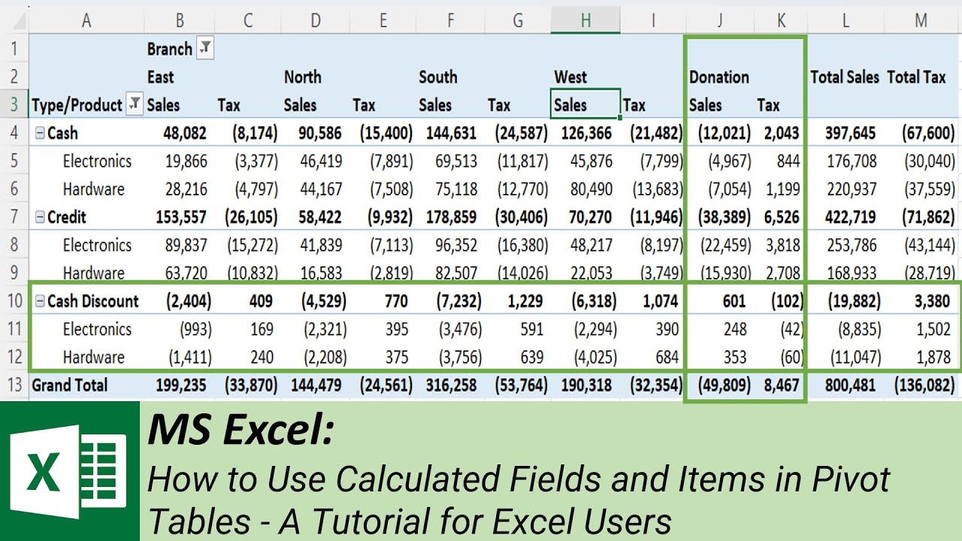
Task: Select column E header
Action: pos(383,21)
